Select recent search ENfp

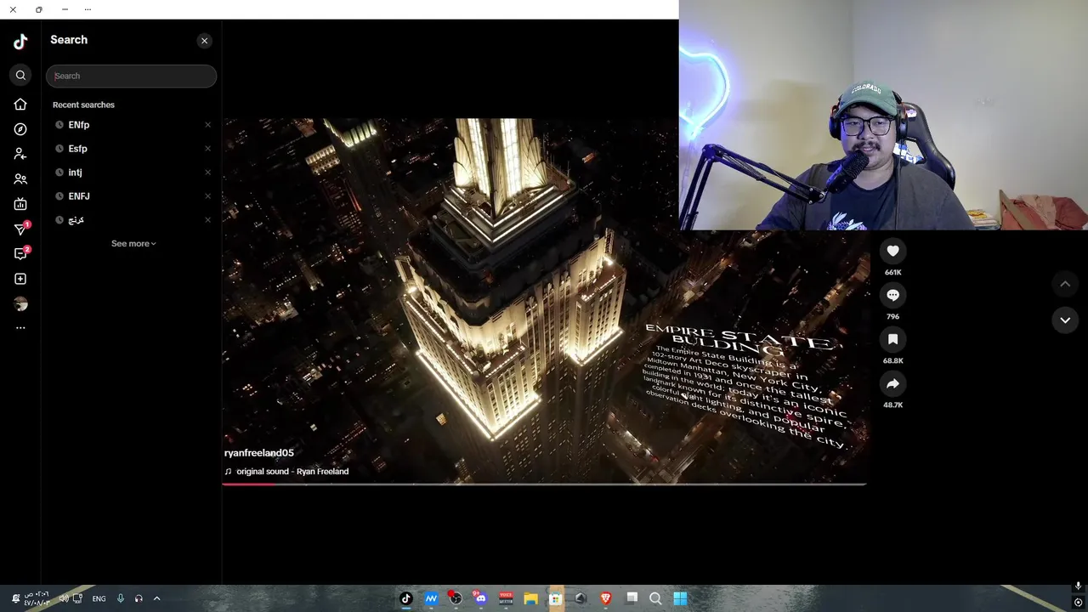[78, 125]
